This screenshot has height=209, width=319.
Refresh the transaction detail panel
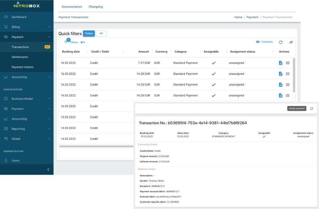pyautogui.click(x=312, y=109)
